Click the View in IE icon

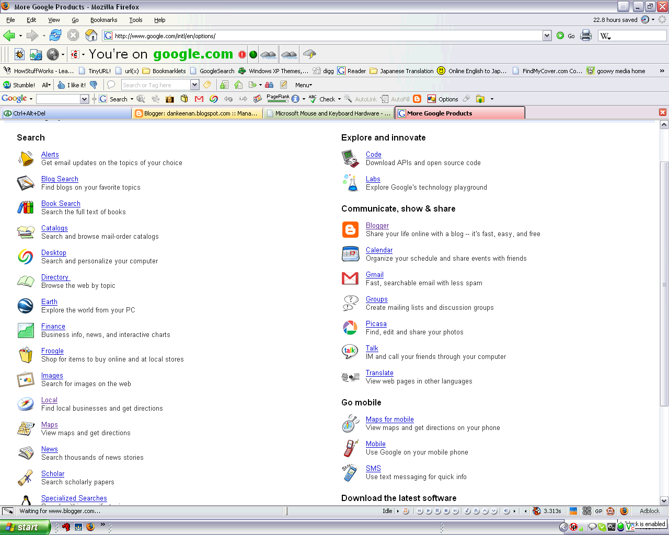point(36,54)
